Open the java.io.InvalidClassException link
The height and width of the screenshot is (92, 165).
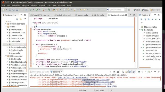point(73,77)
